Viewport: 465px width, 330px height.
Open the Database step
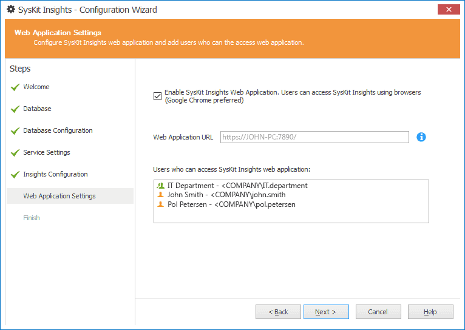[37, 109]
